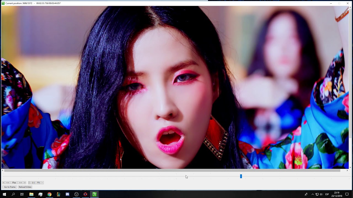Click the horizontal scrollbar right arrow

coord(347,170)
